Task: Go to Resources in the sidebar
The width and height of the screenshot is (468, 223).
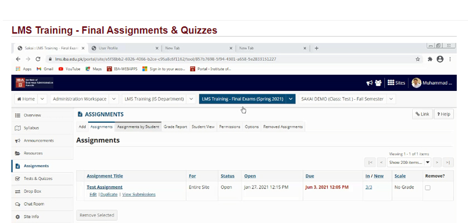Action: coord(42,153)
